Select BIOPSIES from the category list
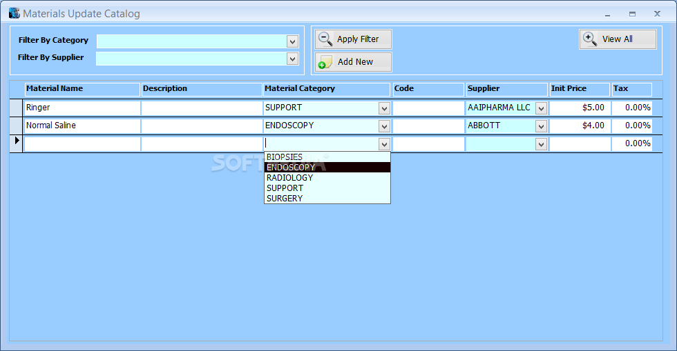The height and width of the screenshot is (351, 677). point(327,157)
